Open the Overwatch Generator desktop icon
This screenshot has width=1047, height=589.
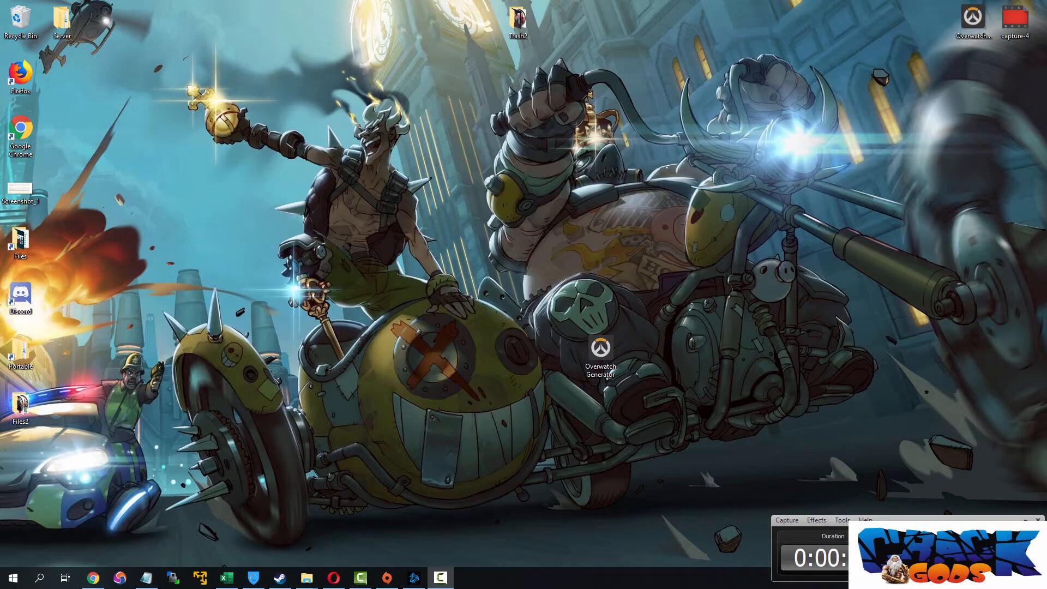(x=600, y=348)
